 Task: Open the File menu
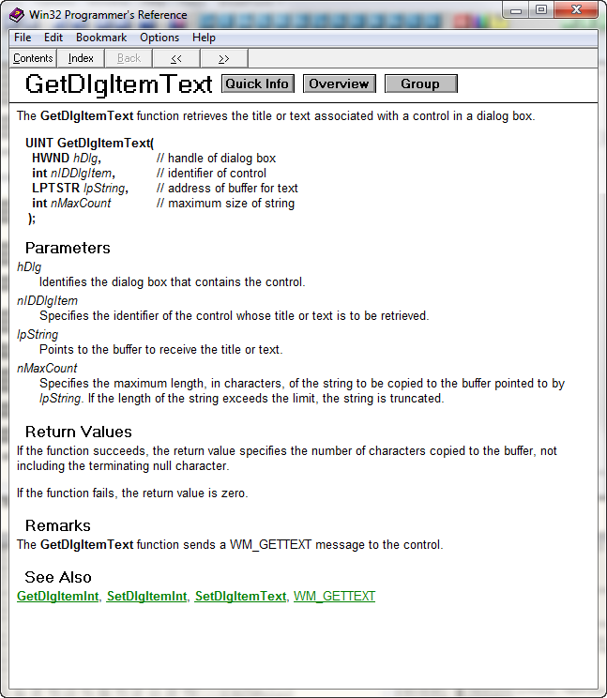coord(23,38)
